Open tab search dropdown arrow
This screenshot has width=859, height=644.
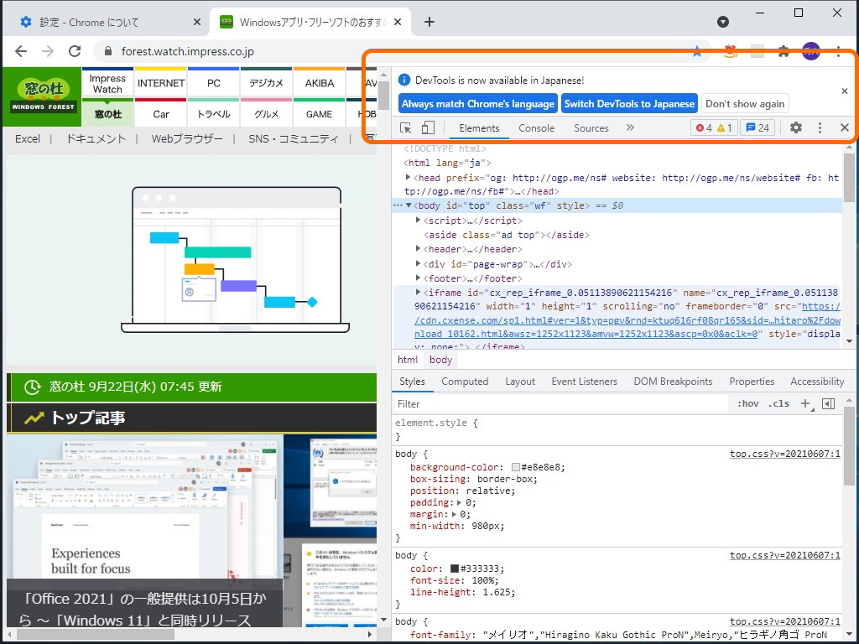[723, 22]
